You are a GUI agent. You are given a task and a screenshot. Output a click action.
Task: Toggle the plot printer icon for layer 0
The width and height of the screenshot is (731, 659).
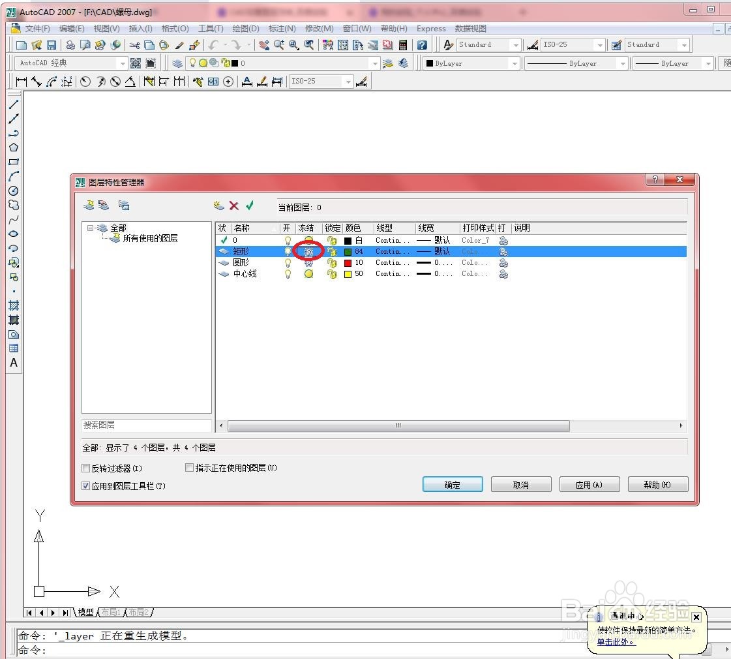[x=503, y=240]
